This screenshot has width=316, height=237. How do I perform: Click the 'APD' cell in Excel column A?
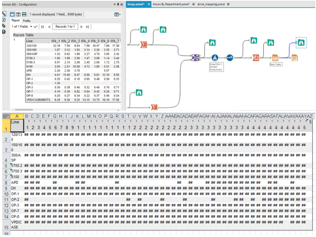coord(17,182)
